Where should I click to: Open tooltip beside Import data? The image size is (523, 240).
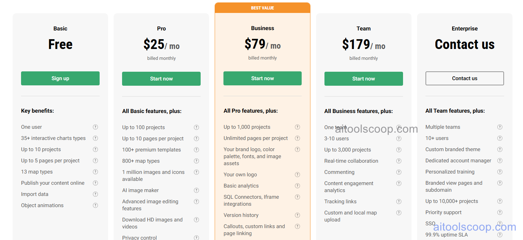click(x=95, y=194)
